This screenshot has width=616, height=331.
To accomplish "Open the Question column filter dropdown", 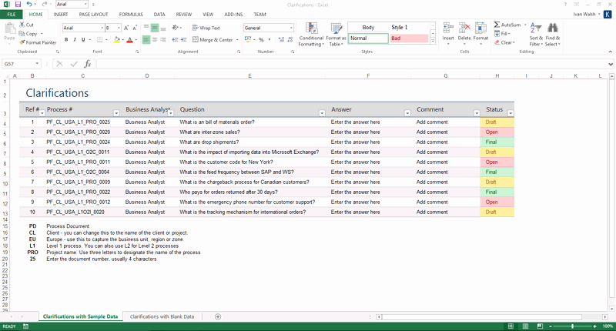I will tap(322, 113).
